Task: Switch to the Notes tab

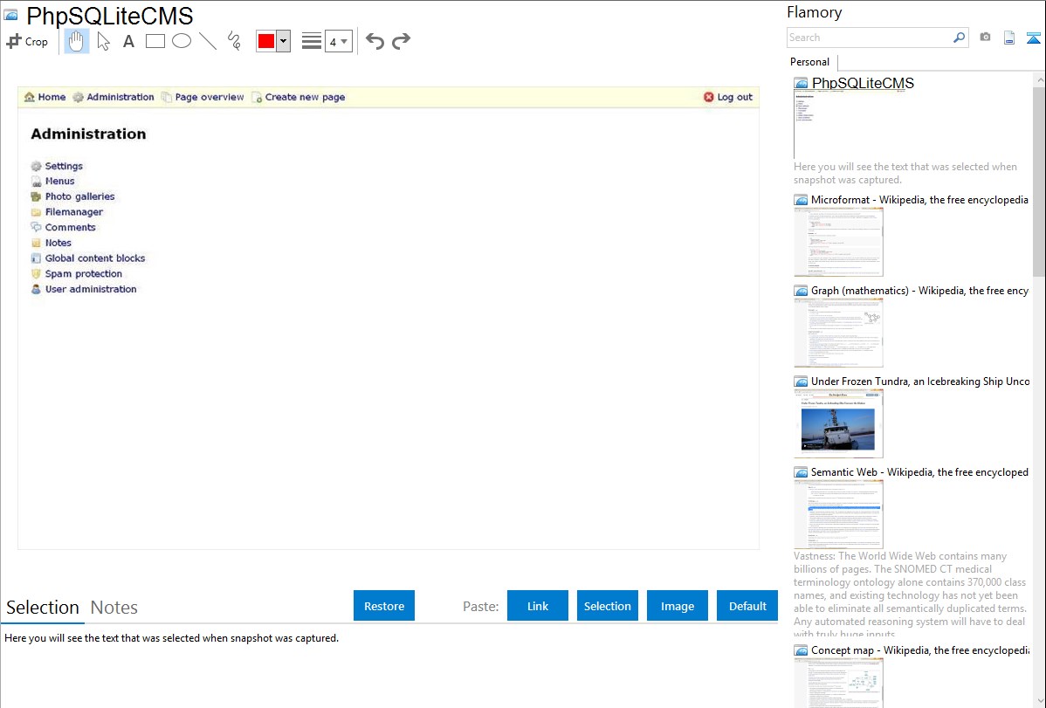Action: point(114,608)
